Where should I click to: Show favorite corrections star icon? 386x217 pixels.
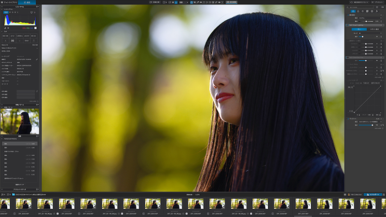377,7
